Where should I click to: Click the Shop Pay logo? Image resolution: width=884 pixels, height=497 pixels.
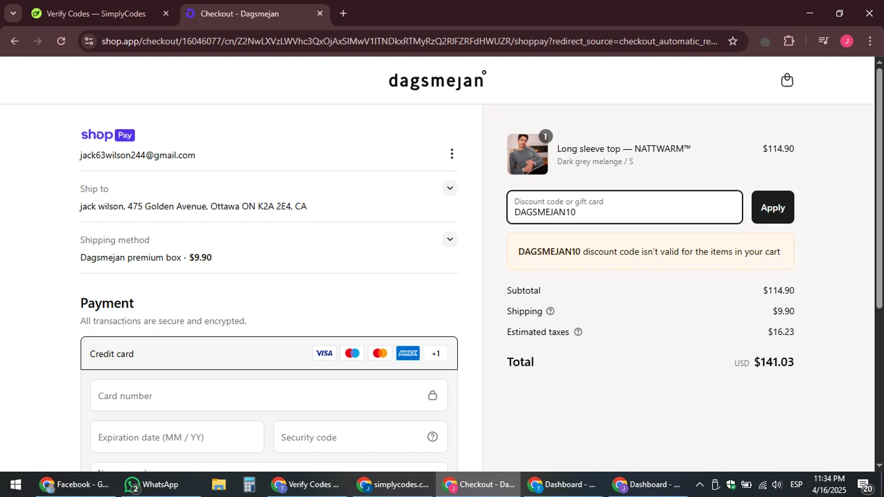click(108, 135)
